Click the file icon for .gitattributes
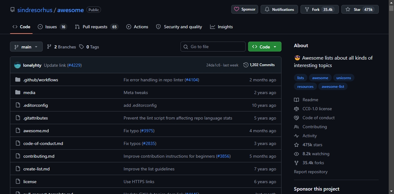The height and width of the screenshot is (194, 394). (x=18, y=118)
